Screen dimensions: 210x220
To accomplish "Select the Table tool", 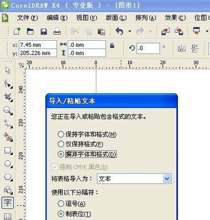I will (8, 216).
